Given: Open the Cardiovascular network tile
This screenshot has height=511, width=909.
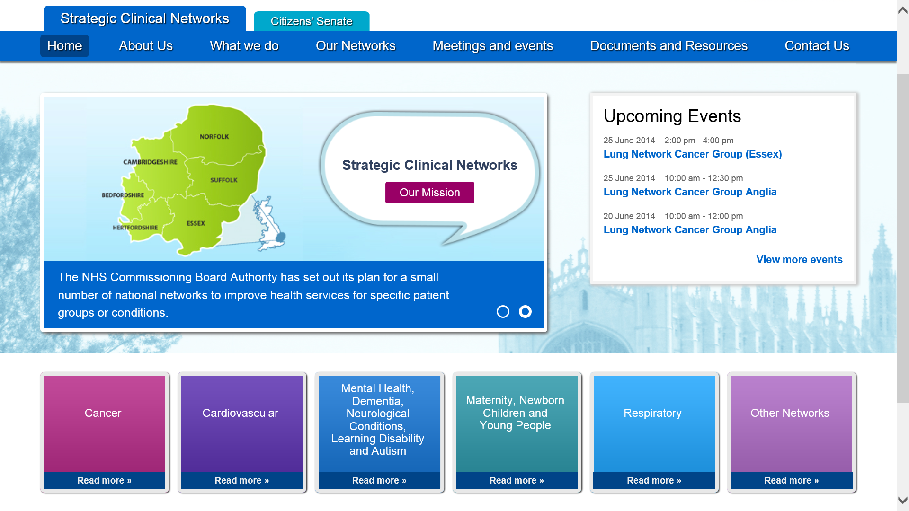Looking at the screenshot, I should 241,423.
